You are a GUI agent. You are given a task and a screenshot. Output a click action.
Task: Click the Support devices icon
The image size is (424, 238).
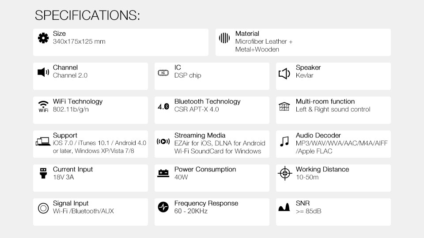(43, 141)
